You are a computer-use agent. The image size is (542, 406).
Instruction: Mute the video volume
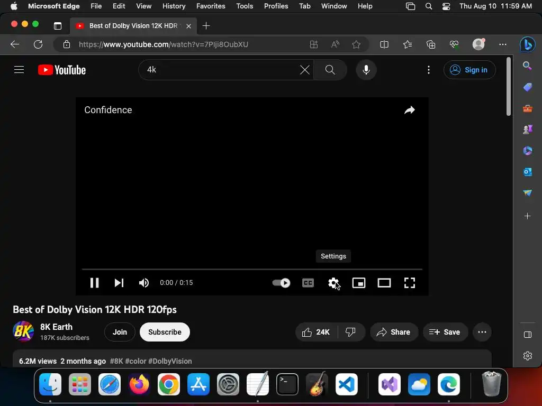click(144, 283)
